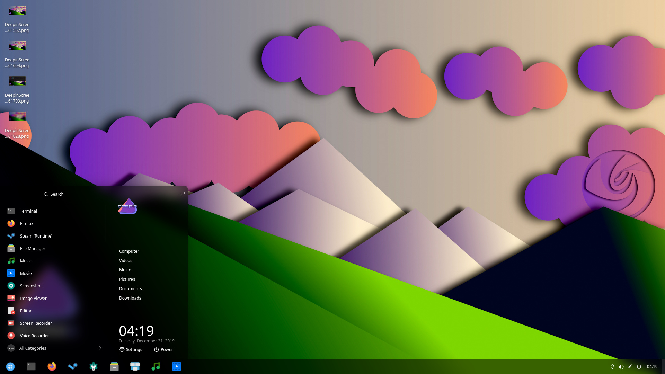The width and height of the screenshot is (665, 374).
Task: Expand All Categories with the arrow chevron
Action: click(100, 348)
